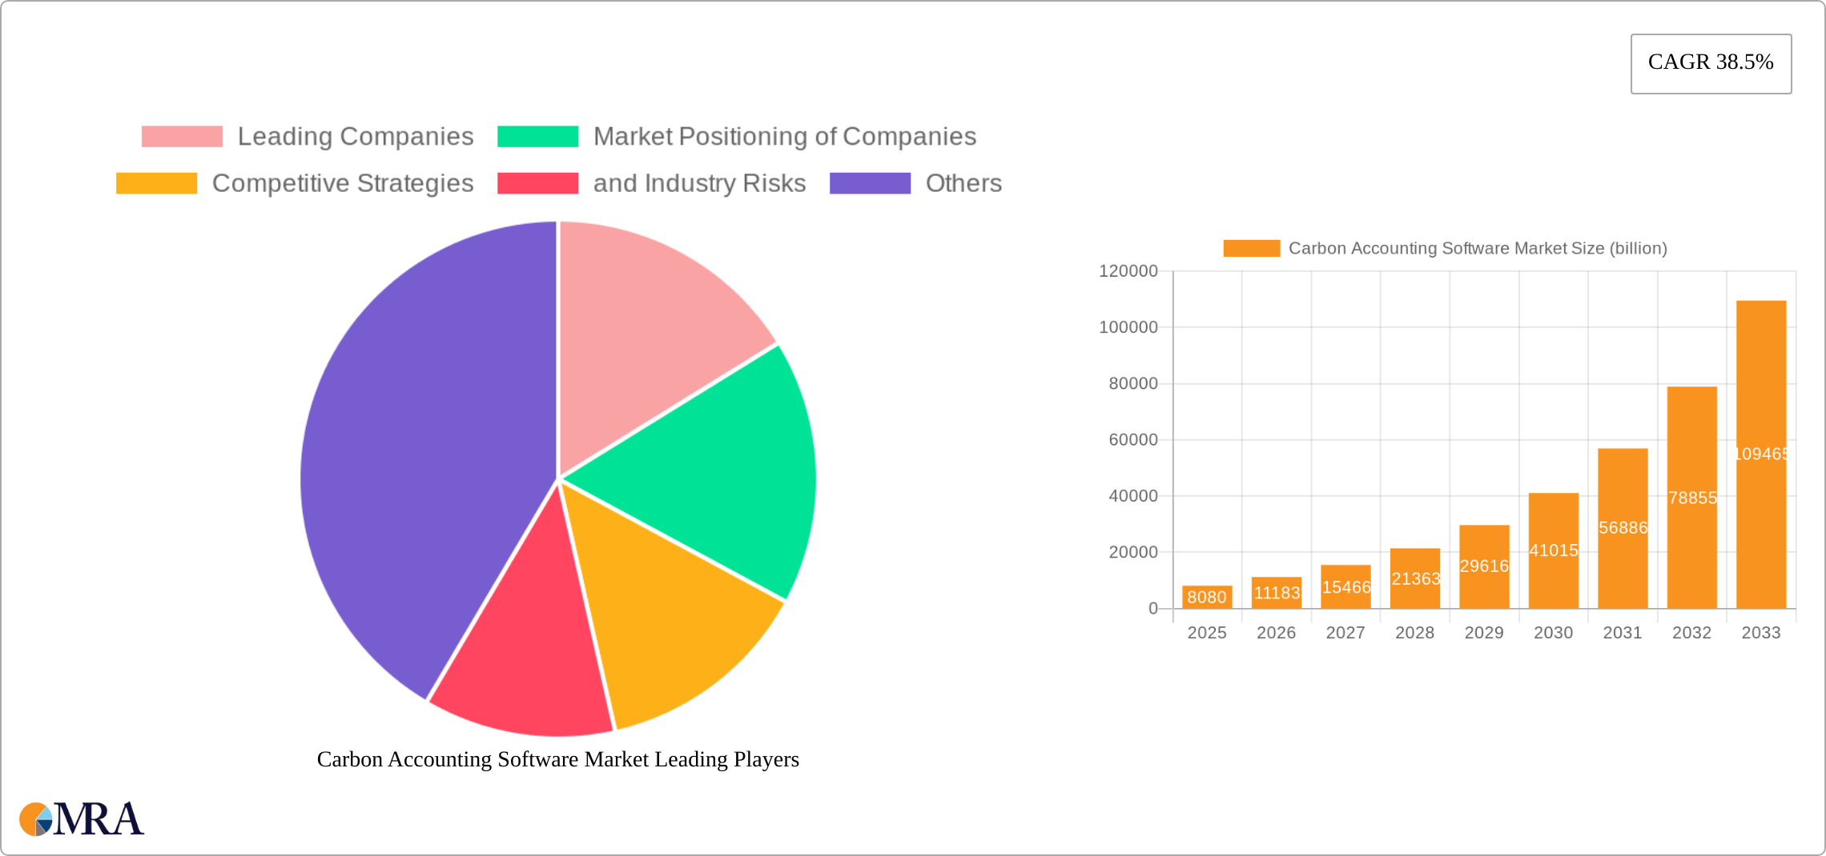Toggle the Market Positioning of Companies label
The image size is (1826, 856).
click(x=785, y=137)
